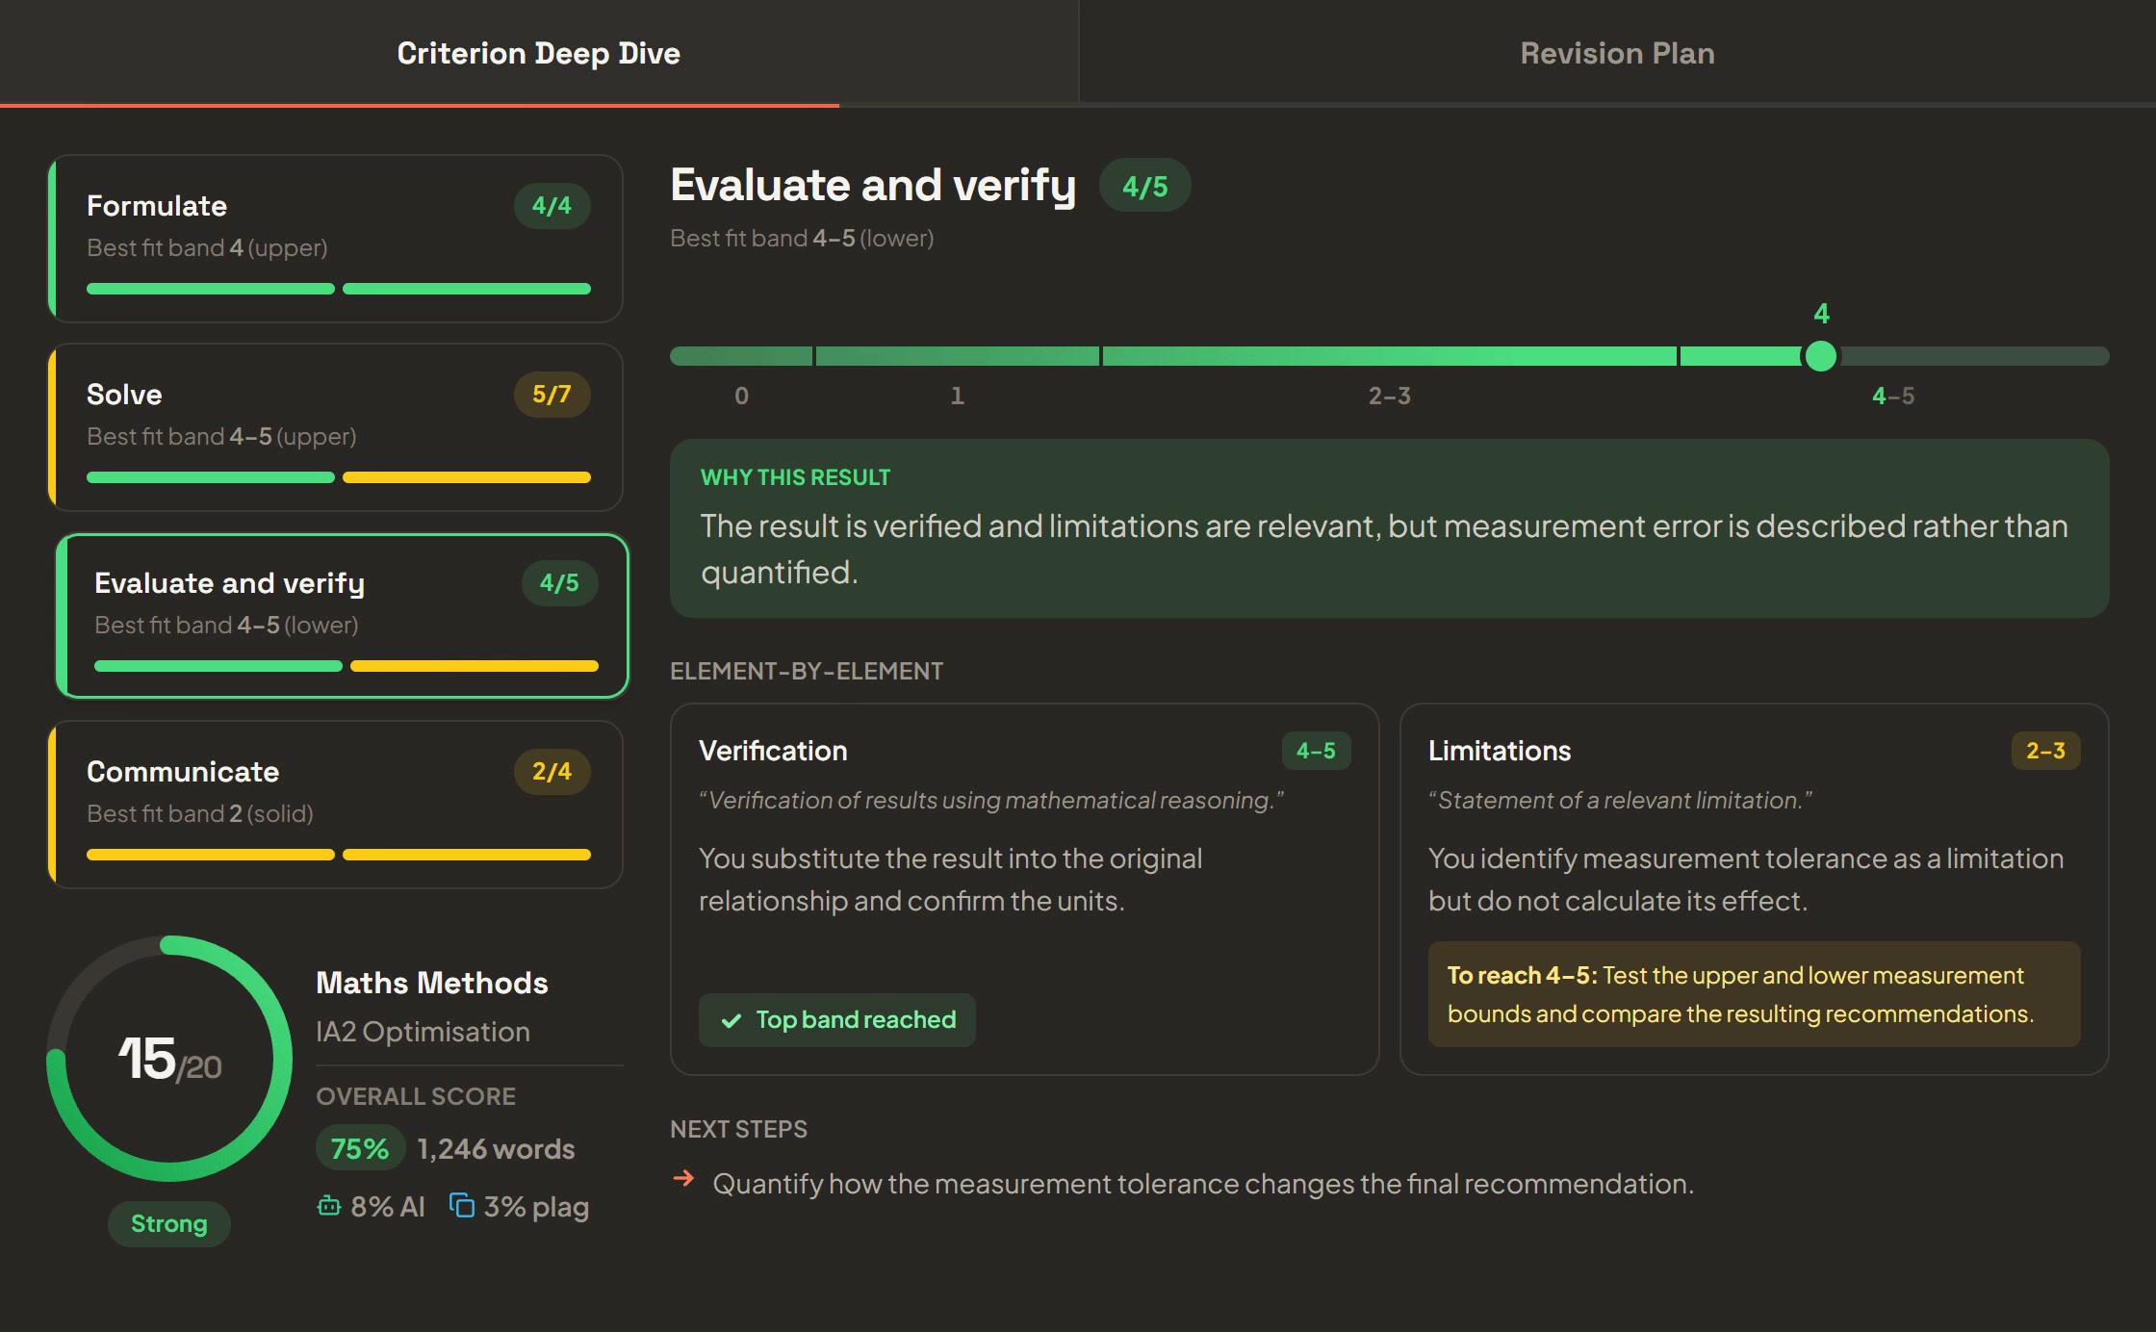This screenshot has height=1332, width=2156.
Task: Click the score marker on the band slider
Action: point(1820,356)
